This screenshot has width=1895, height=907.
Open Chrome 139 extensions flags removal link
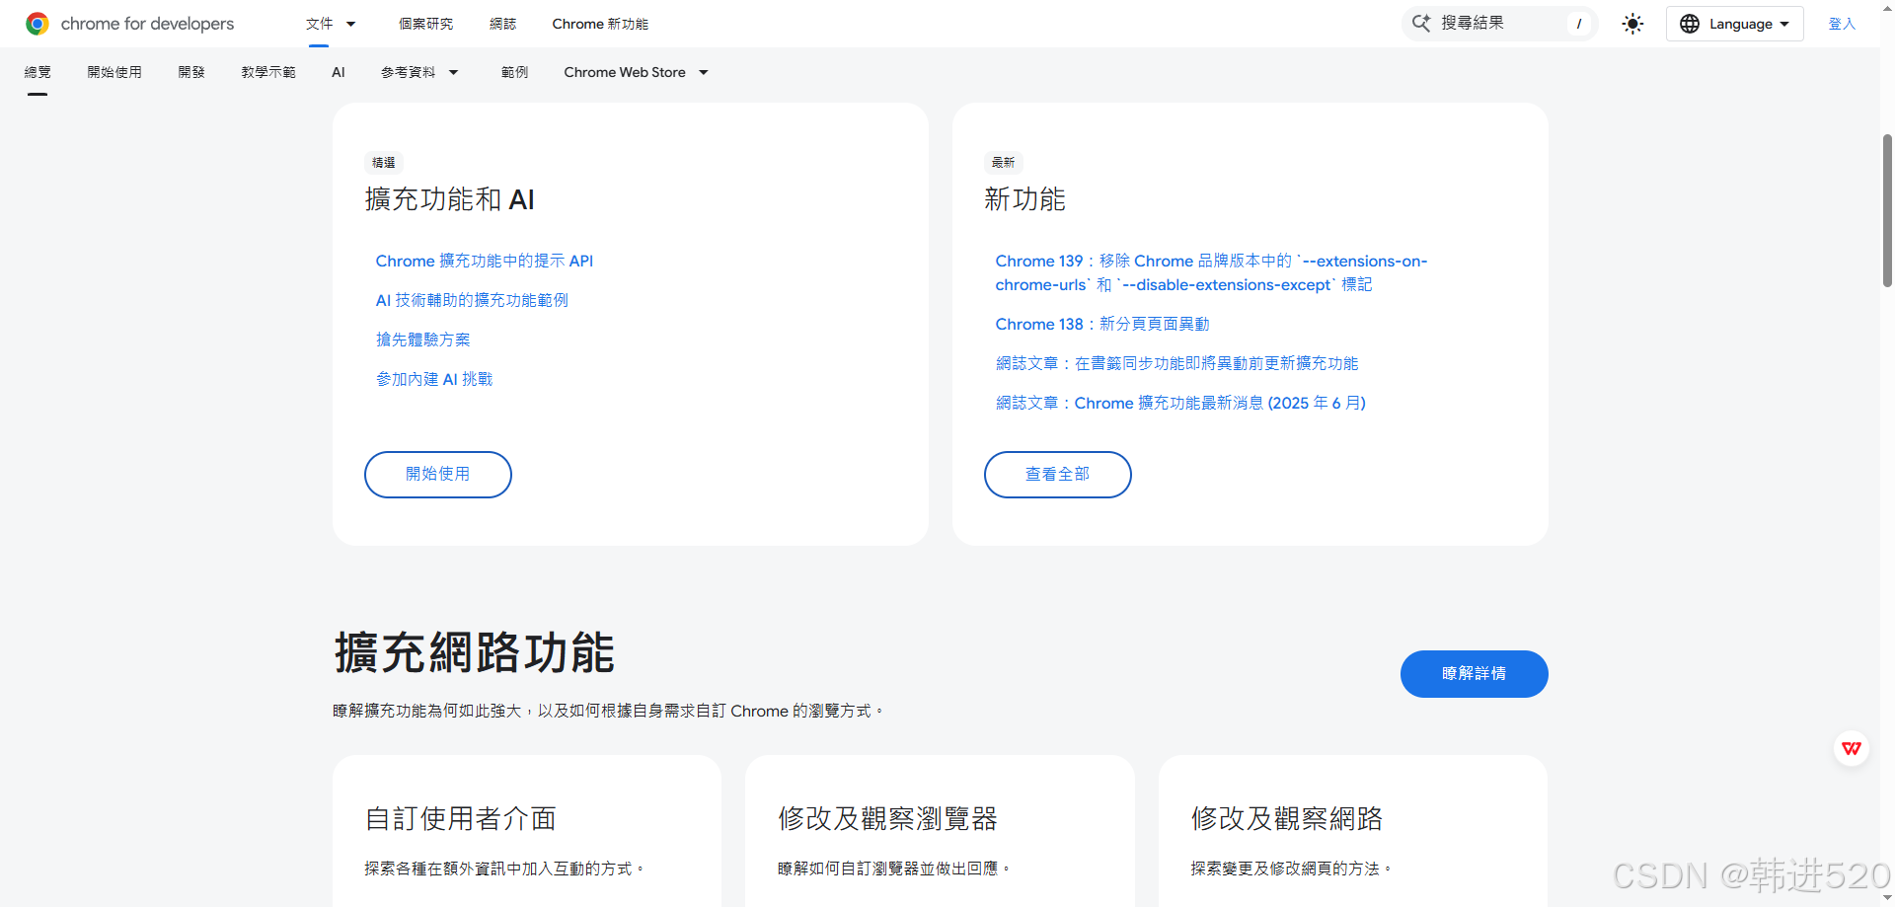tap(1211, 272)
